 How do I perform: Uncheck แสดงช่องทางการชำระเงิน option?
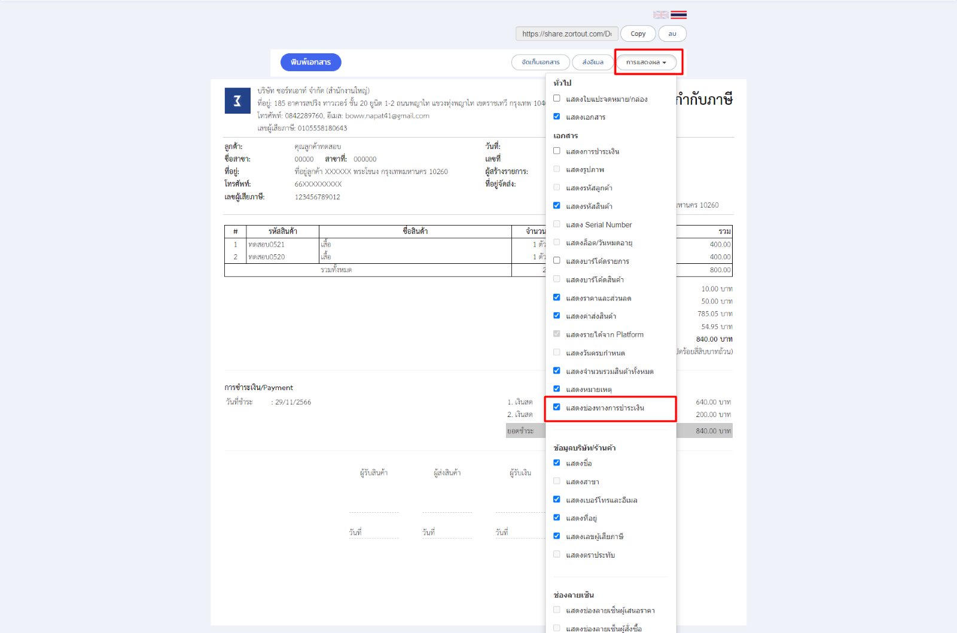click(x=557, y=407)
